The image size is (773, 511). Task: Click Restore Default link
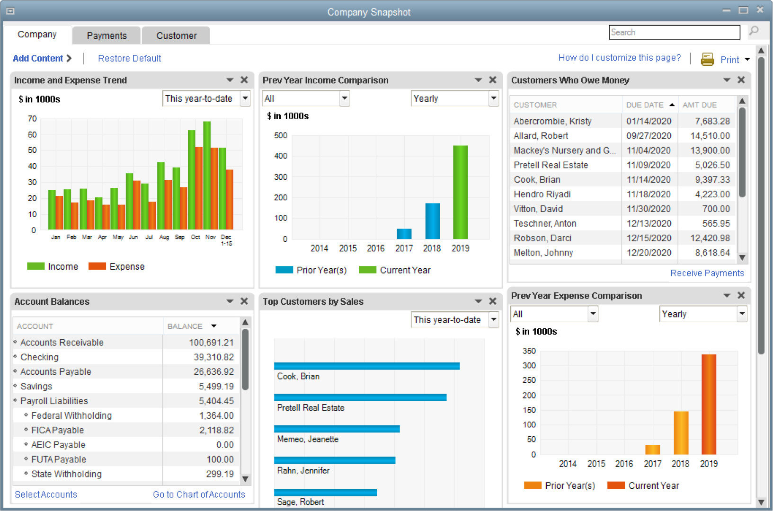click(x=129, y=58)
